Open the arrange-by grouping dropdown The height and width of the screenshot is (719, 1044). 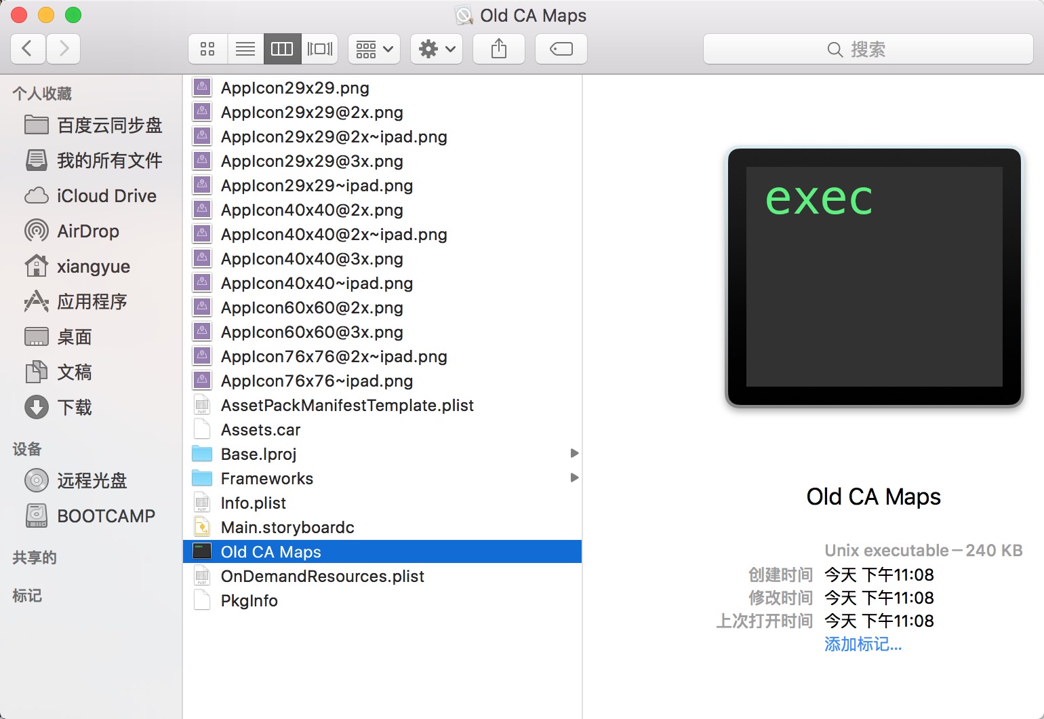374,49
